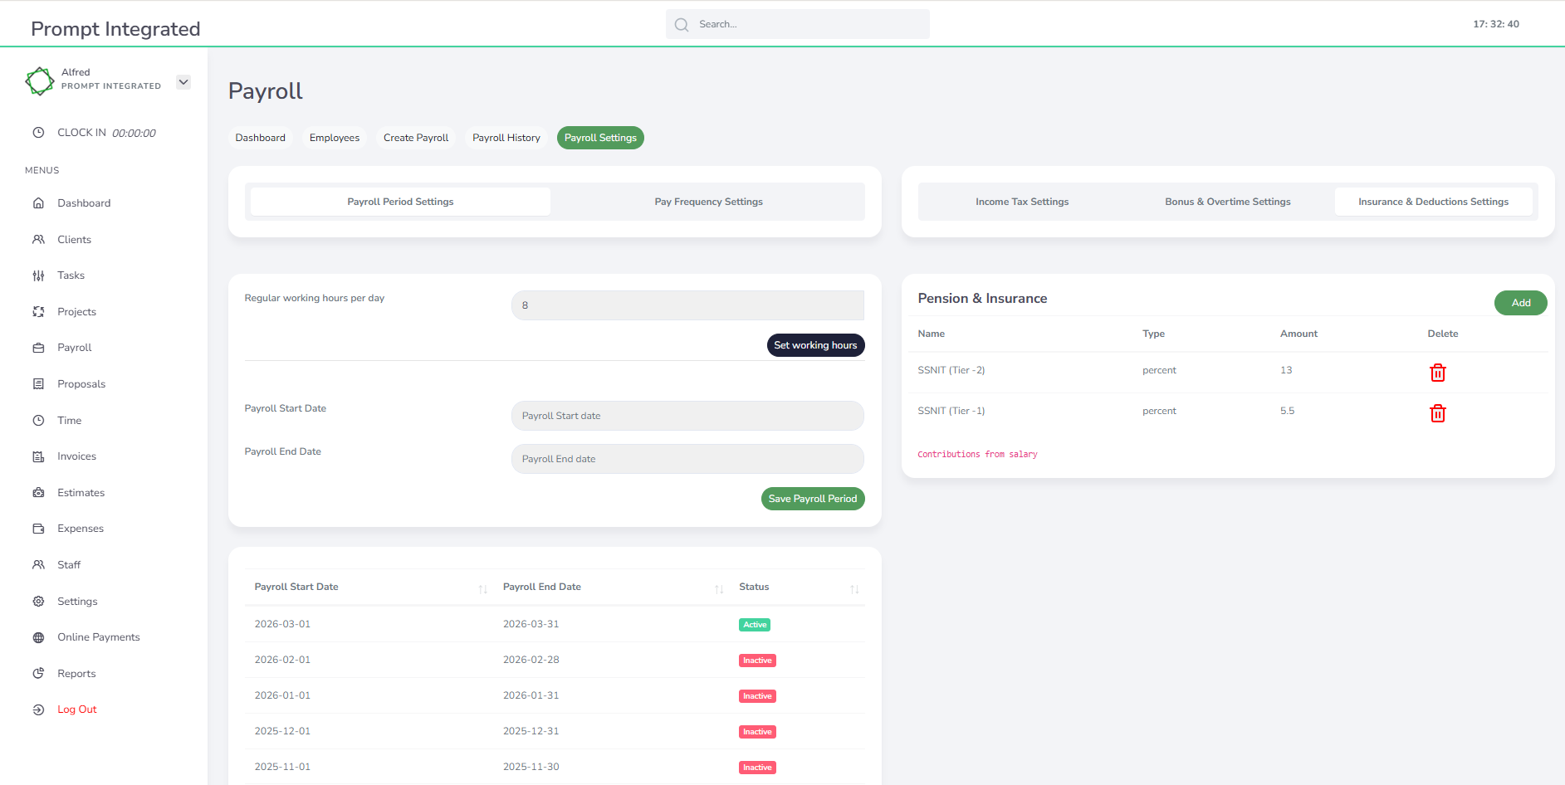Expand the Alfred account dropdown chevron
The width and height of the screenshot is (1565, 785).
(183, 82)
